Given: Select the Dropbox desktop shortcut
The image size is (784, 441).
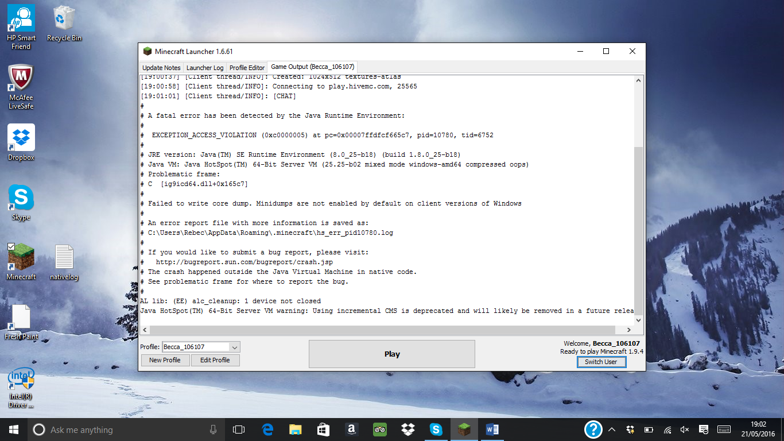Looking at the screenshot, I should coord(21,142).
